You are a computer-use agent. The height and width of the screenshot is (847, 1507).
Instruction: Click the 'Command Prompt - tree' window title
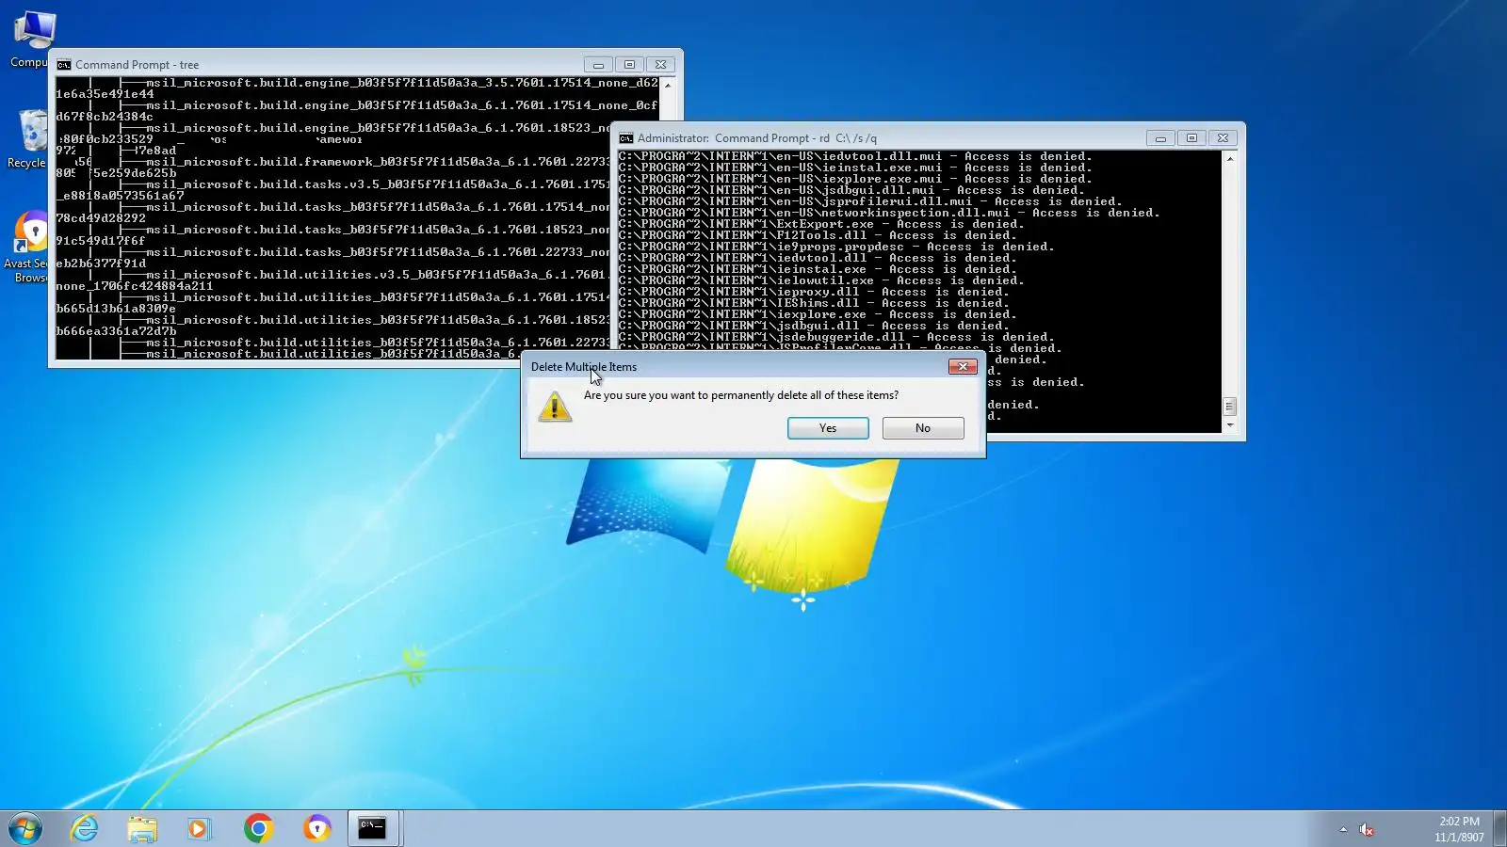coord(137,65)
